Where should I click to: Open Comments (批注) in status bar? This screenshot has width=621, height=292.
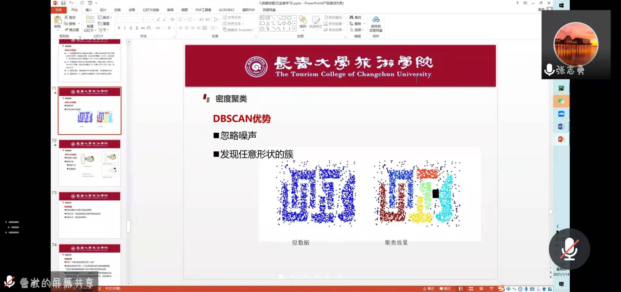tap(445, 288)
